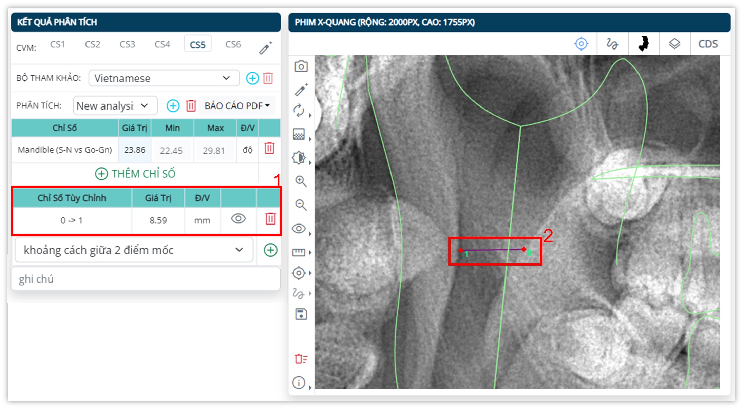Image resolution: width=743 pixels, height=409 pixels.
Task: Click the CDS button
Action: coord(708,44)
